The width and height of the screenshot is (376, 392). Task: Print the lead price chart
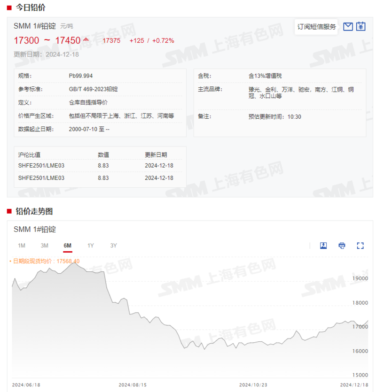342,246
